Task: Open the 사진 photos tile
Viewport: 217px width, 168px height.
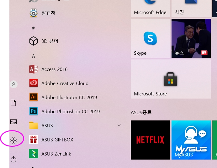Action: pos(191,8)
